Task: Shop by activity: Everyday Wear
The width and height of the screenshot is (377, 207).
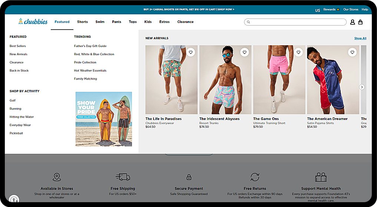Action: pos(20,125)
